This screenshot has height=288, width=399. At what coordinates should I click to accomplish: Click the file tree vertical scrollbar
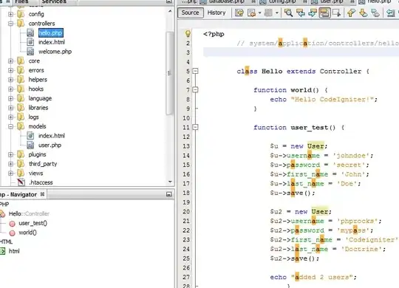(x=170, y=73)
